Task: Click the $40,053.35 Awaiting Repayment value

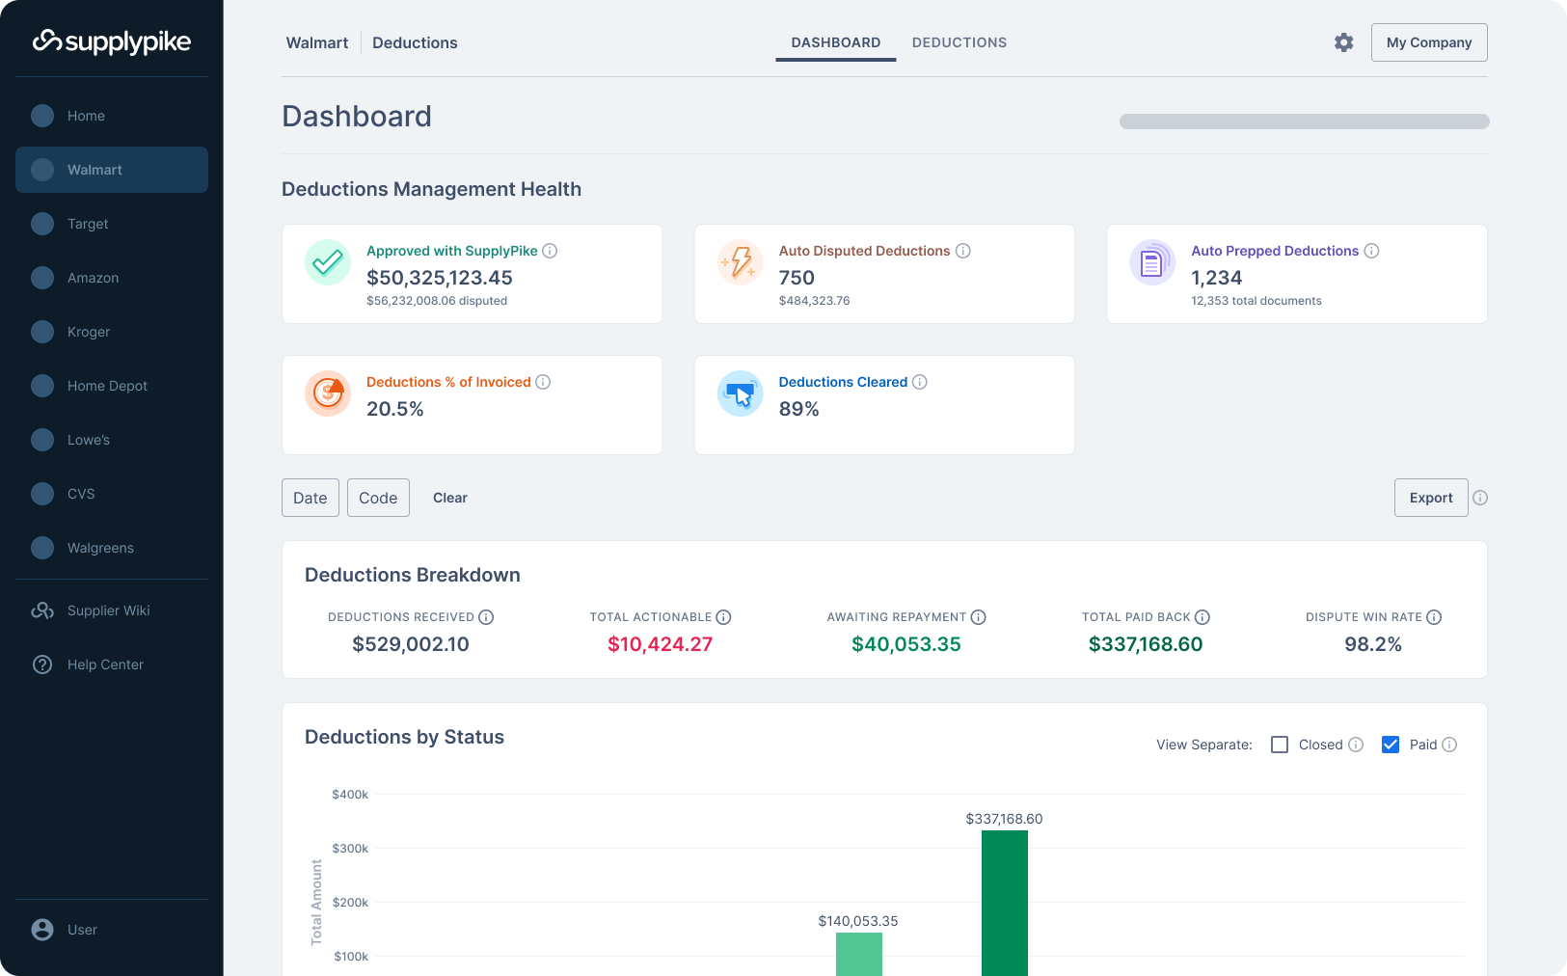Action: (906, 644)
